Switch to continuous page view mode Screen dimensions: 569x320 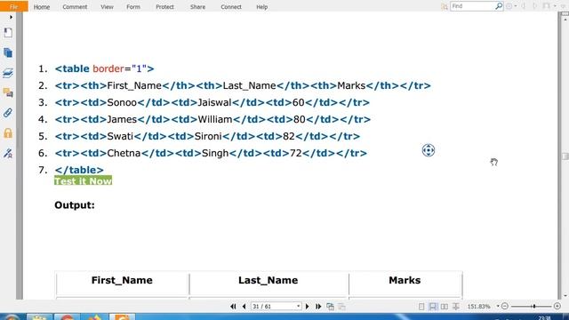tap(433, 307)
